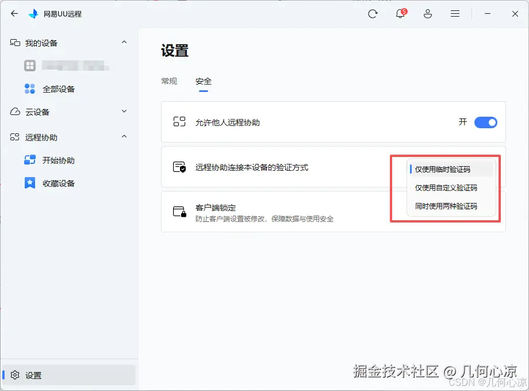The width and height of the screenshot is (529, 391).
Task: Click the 远程协助连接本设备的验证方式 label
Action: tap(252, 167)
